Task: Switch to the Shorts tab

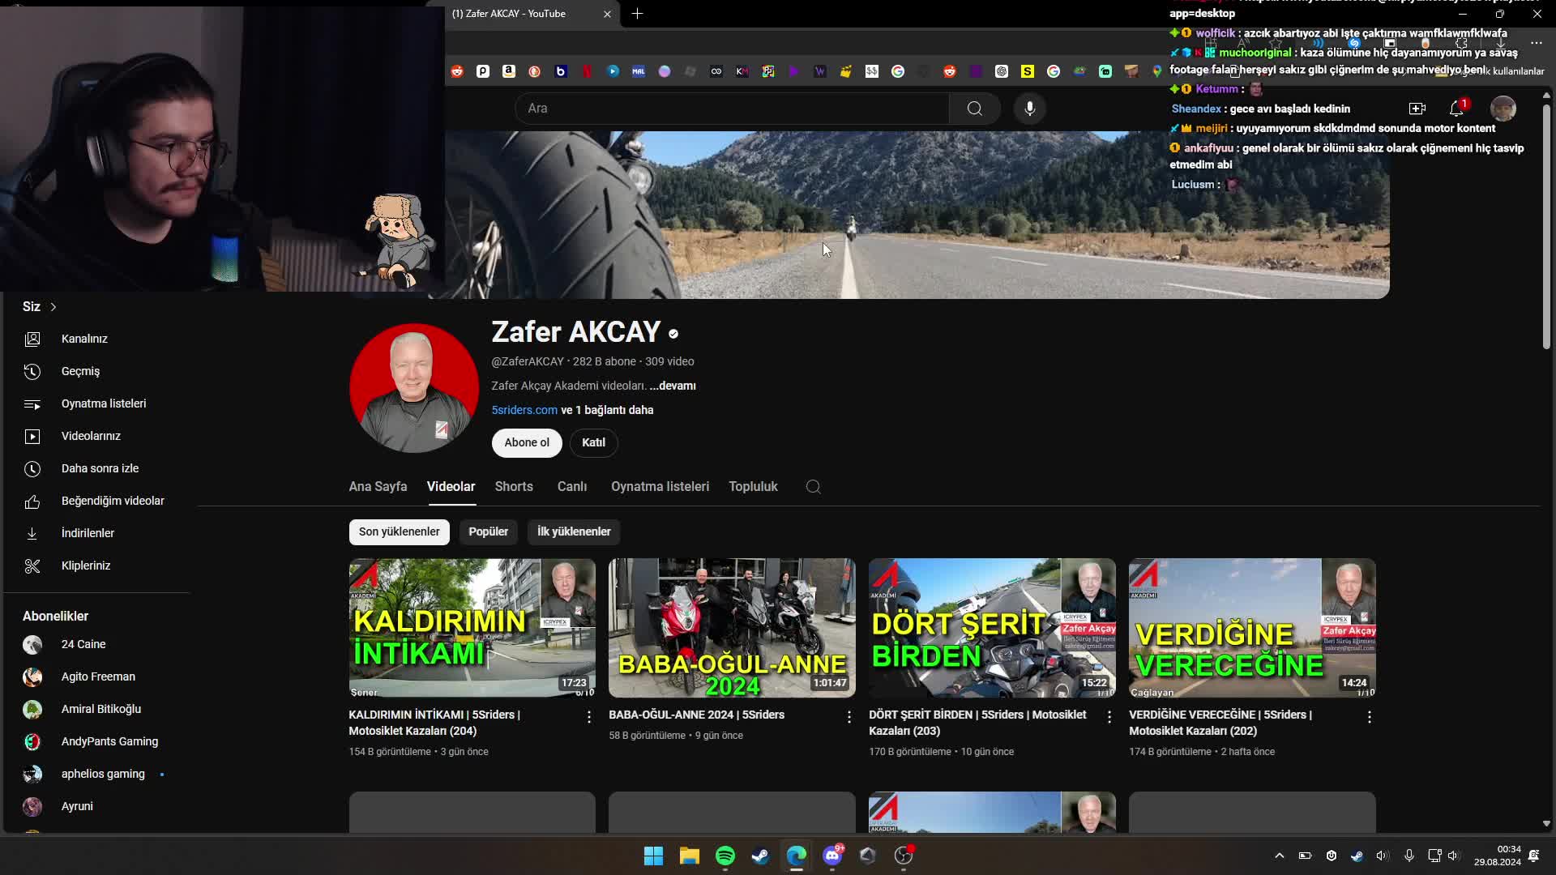Action: (514, 487)
